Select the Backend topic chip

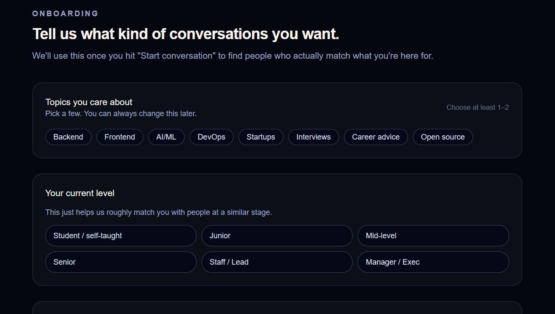pyautogui.click(x=68, y=137)
